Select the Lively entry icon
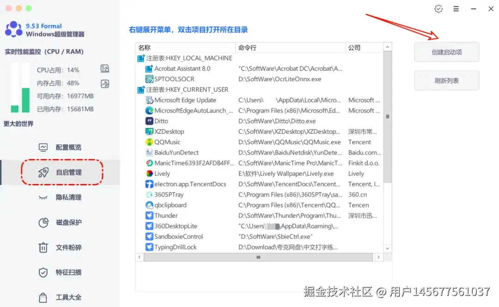 point(149,173)
